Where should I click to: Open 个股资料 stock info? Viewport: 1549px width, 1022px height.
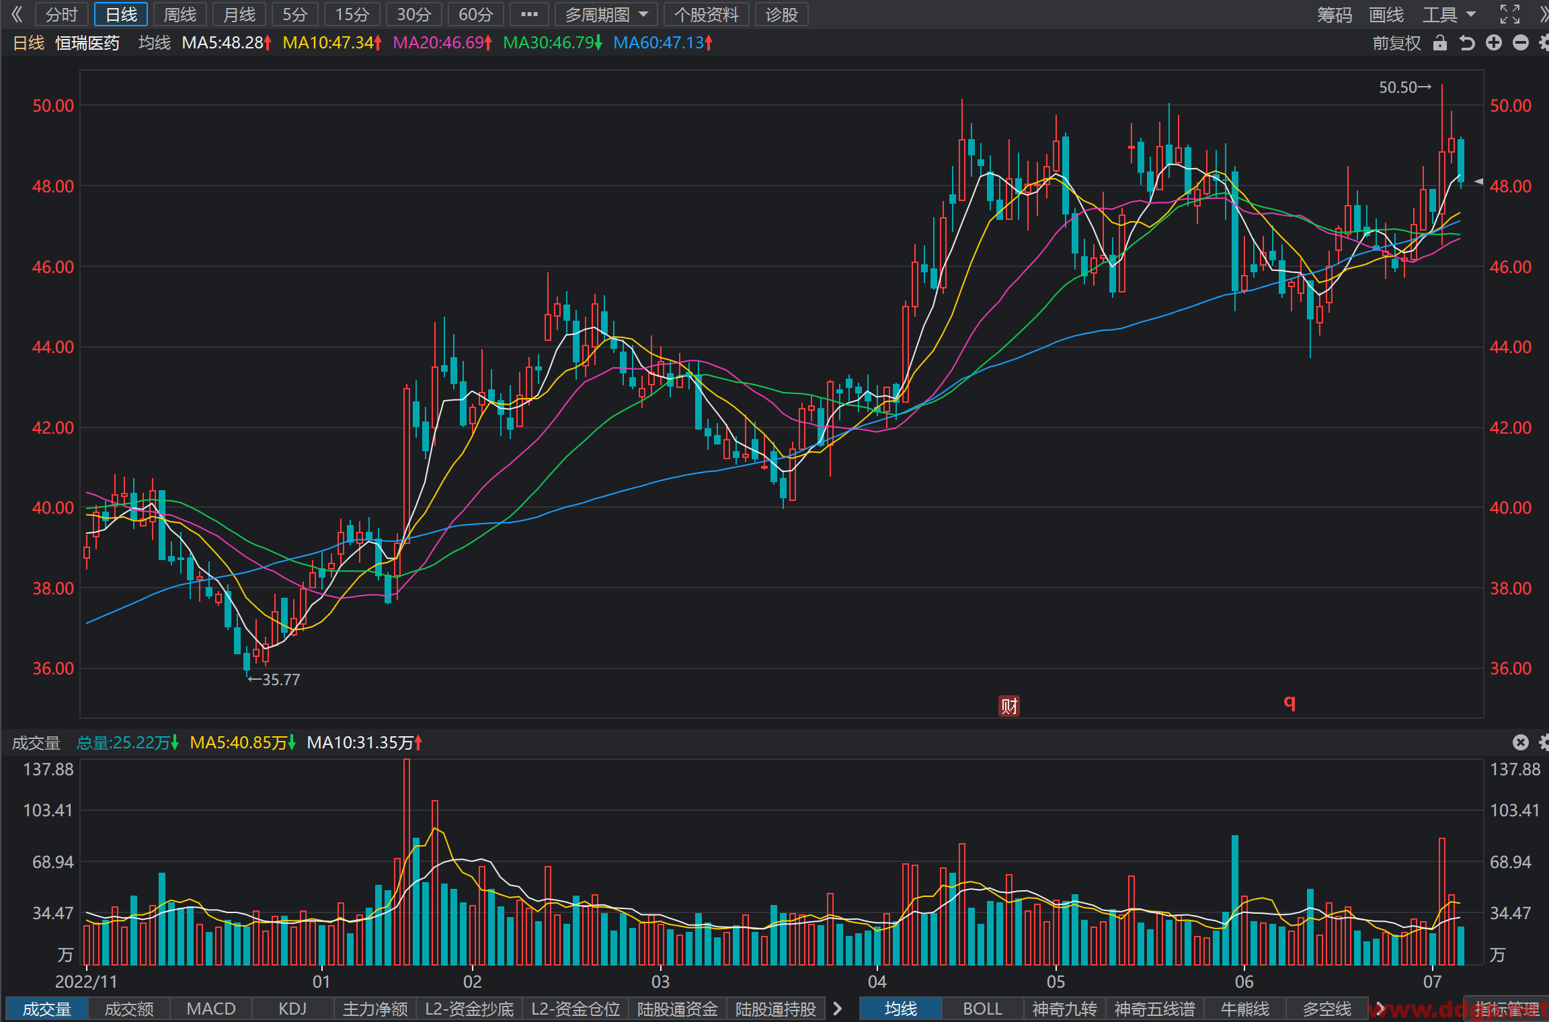pos(707,14)
